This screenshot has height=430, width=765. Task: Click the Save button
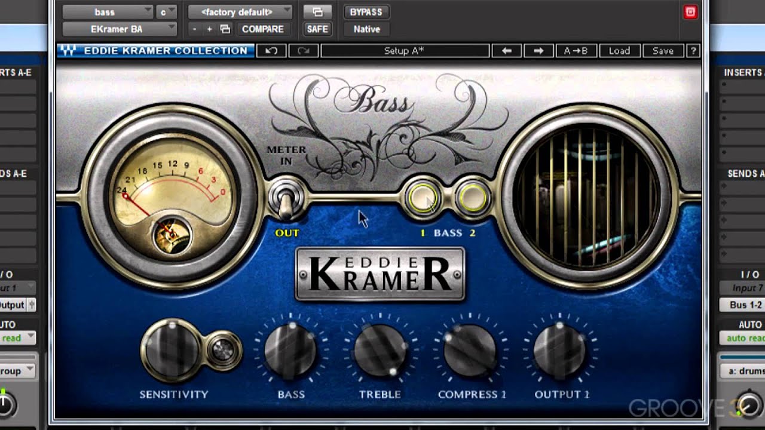pyautogui.click(x=663, y=51)
